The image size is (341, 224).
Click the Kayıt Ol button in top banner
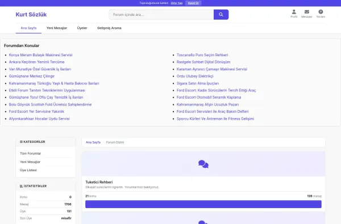193,3
